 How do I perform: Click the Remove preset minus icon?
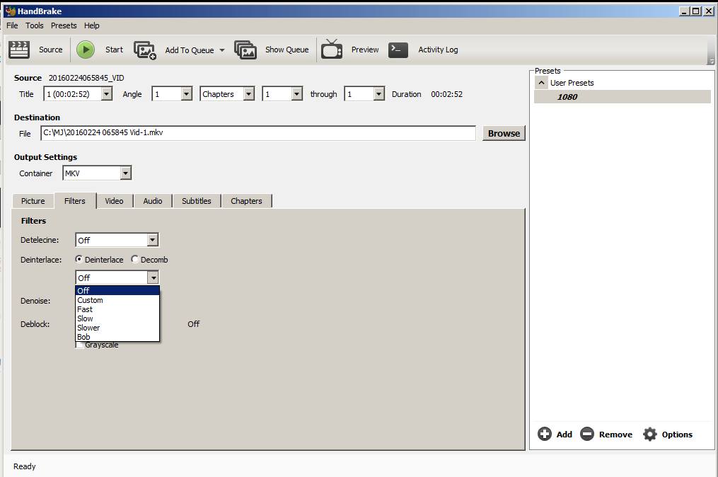(587, 434)
